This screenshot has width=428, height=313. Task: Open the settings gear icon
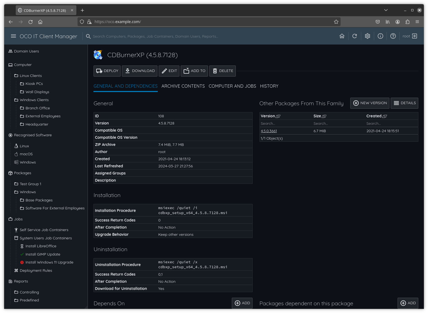point(367,36)
